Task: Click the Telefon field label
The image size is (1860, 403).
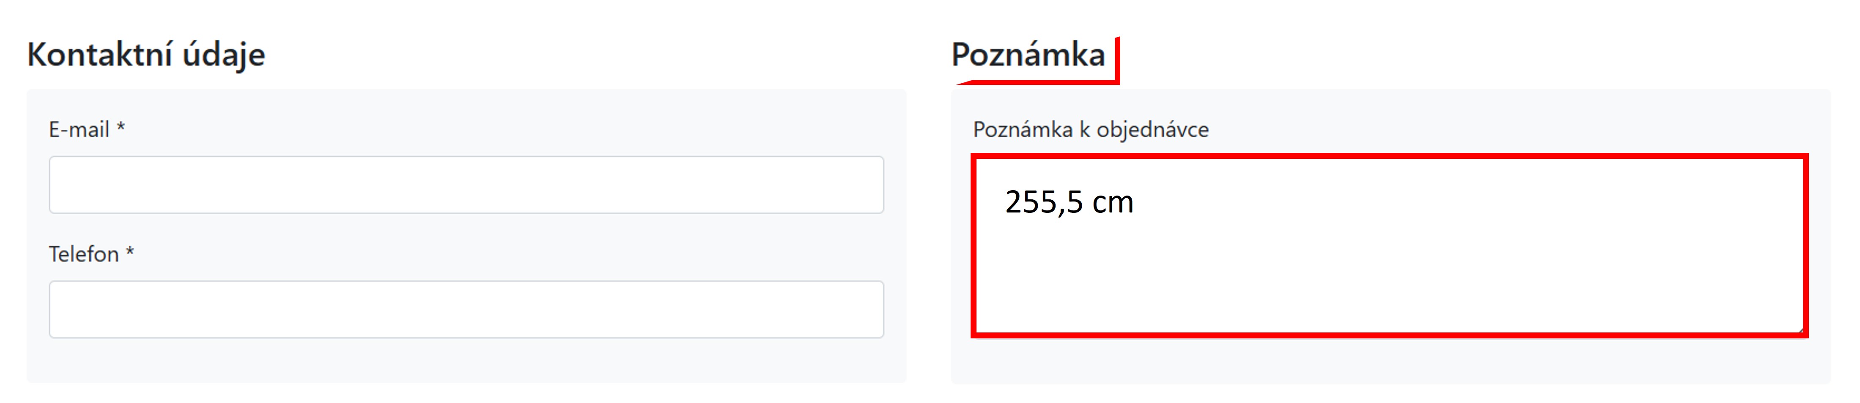Action: [84, 254]
